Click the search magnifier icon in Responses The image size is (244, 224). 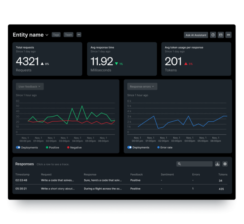pyautogui.click(x=180, y=164)
